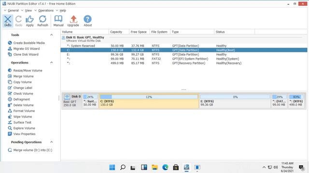Click the Redo toolbar icon

point(19,21)
